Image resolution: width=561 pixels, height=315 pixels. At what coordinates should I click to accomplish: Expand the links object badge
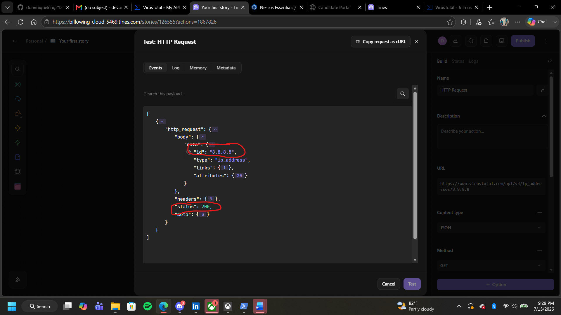coord(224,168)
